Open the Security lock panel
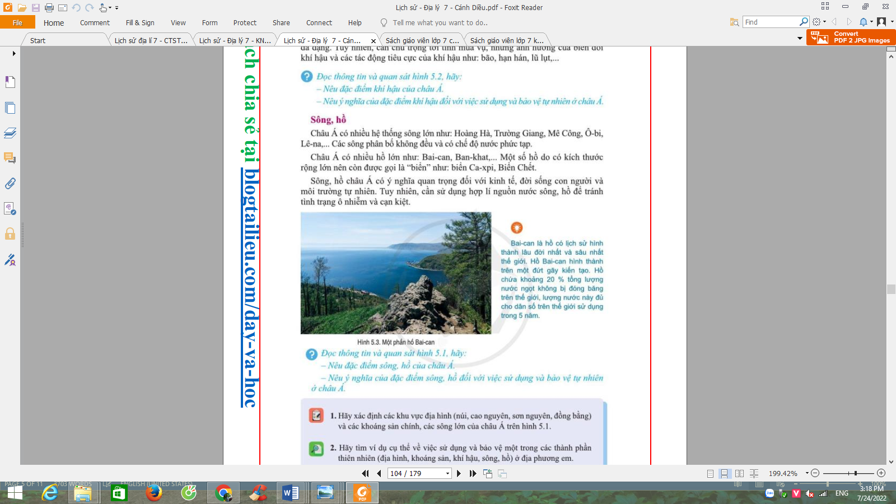Image resolution: width=896 pixels, height=504 pixels. pyautogui.click(x=9, y=235)
